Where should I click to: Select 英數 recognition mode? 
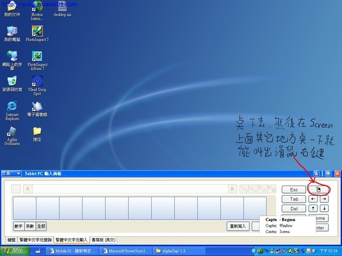point(30,226)
